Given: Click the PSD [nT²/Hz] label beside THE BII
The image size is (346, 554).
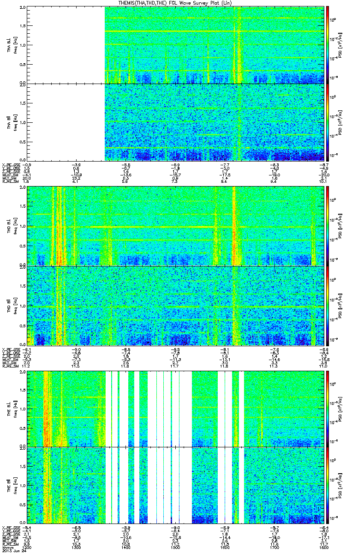Looking at the screenshot, I should [340, 485].
